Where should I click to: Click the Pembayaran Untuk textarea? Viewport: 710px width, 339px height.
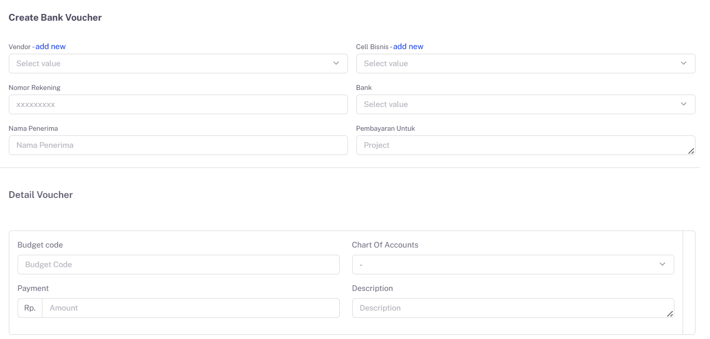[517, 145]
